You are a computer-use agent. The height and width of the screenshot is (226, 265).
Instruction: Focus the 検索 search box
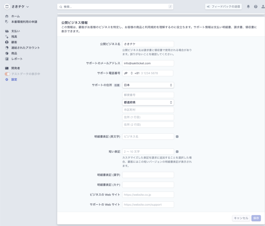pyautogui.click(x=115, y=7)
